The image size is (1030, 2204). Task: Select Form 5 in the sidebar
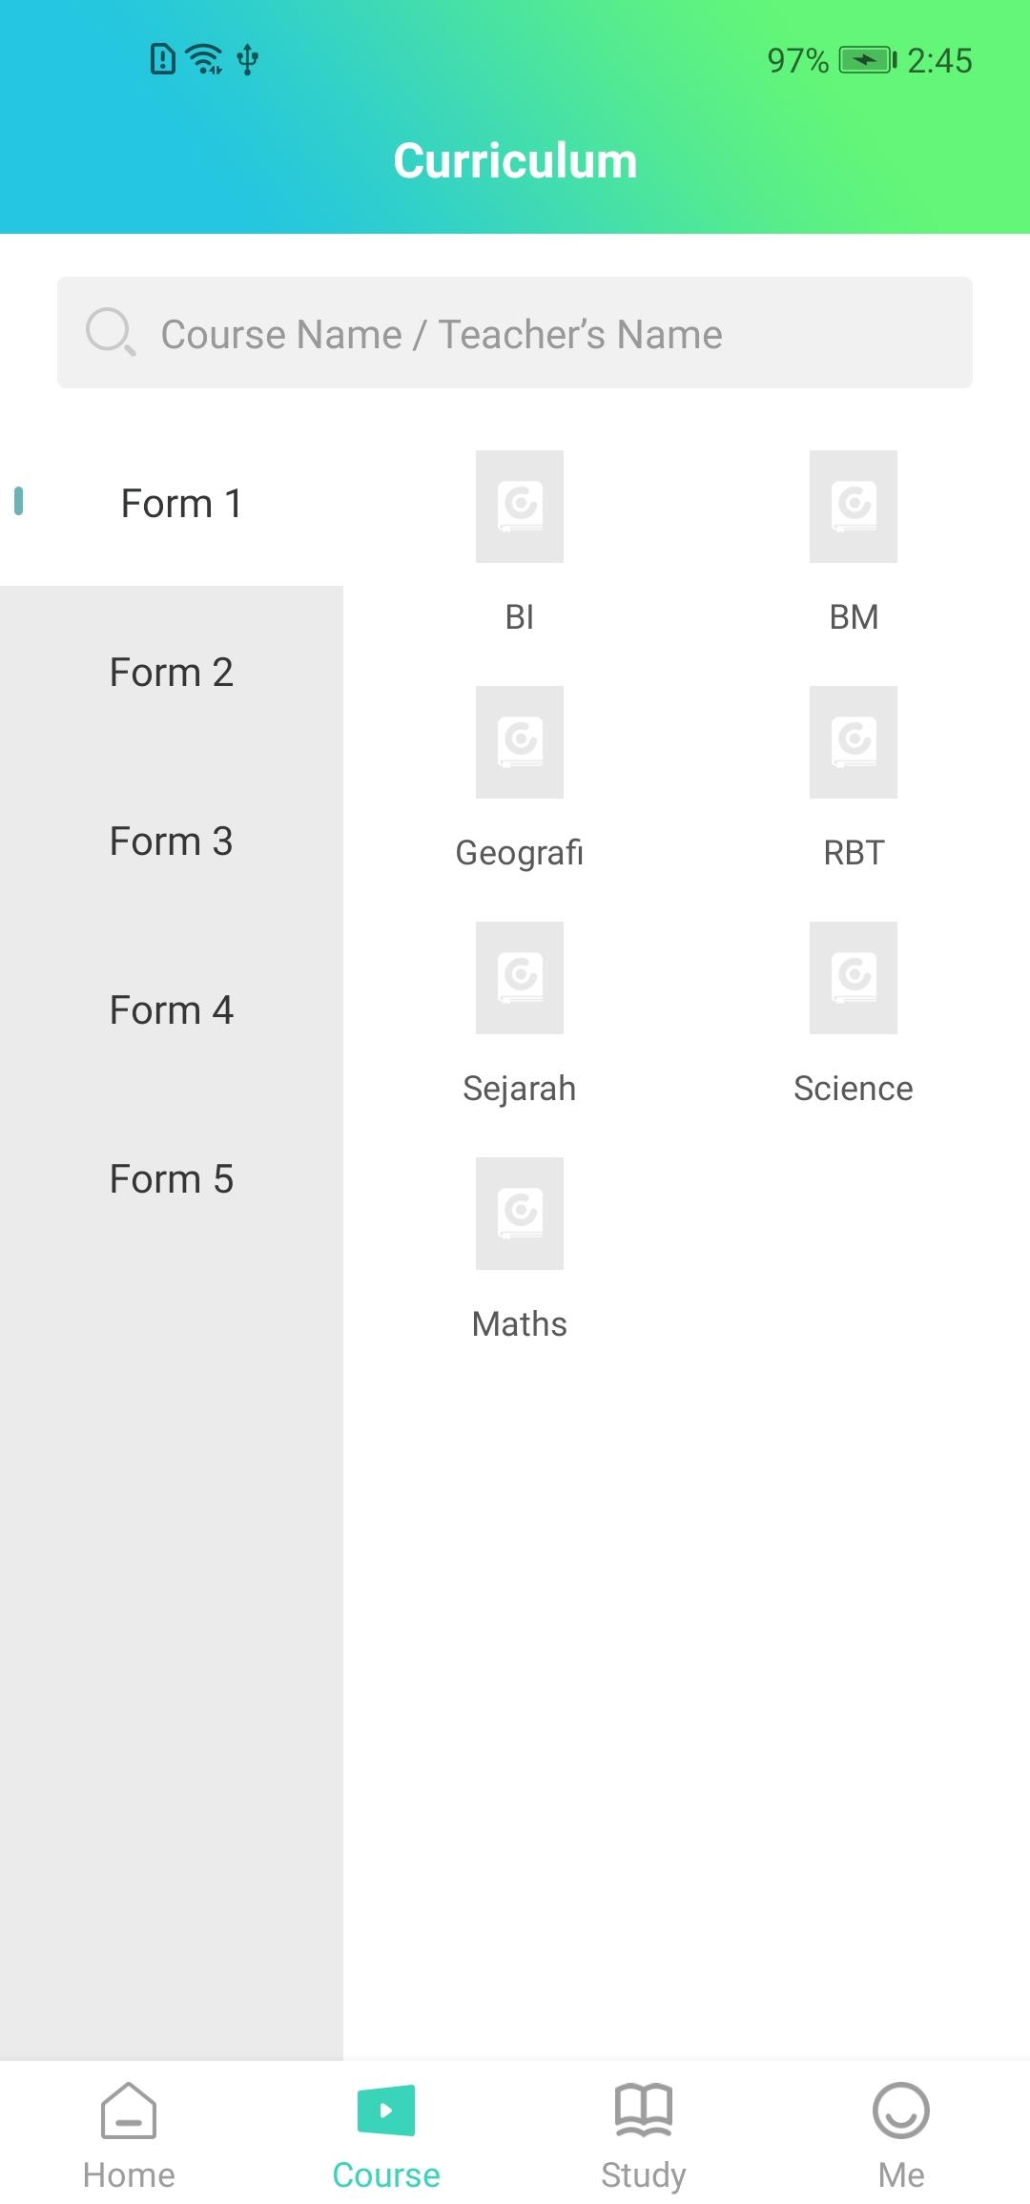tap(172, 1178)
